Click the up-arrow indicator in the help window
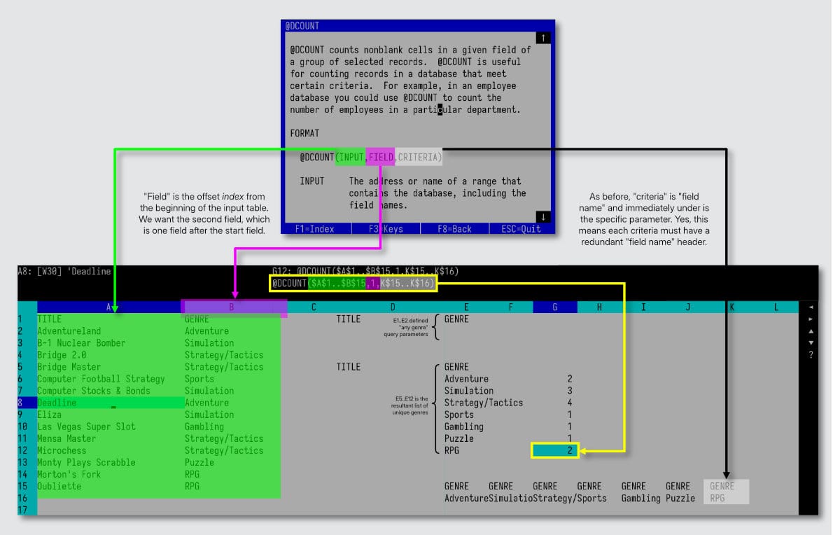Viewport: 840px width, 535px height. [x=543, y=37]
